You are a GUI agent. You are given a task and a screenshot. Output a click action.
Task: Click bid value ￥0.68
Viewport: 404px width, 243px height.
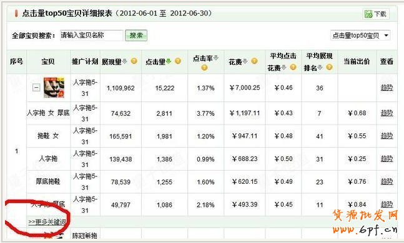[357, 113]
